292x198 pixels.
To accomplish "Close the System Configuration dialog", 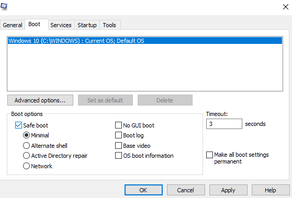I will coord(286,7).
